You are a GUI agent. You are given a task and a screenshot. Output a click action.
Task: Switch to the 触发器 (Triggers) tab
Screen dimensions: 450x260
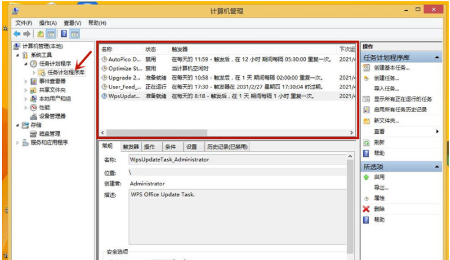[130, 146]
